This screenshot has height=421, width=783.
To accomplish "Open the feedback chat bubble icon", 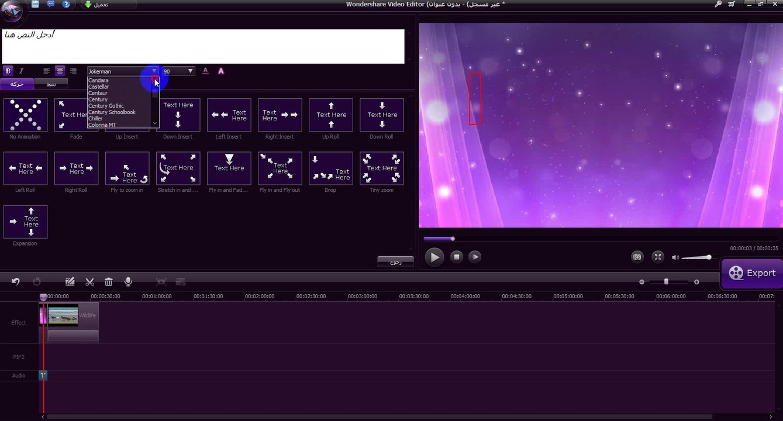I will click(51, 4).
